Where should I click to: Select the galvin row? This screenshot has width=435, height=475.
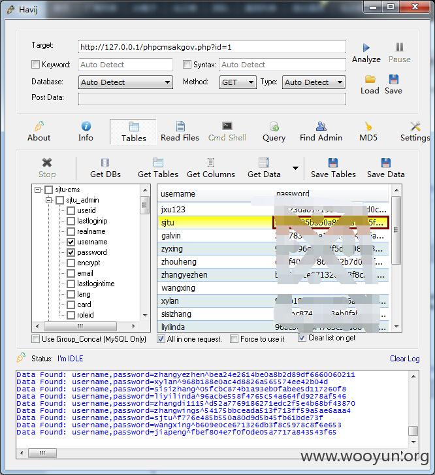(x=273, y=235)
